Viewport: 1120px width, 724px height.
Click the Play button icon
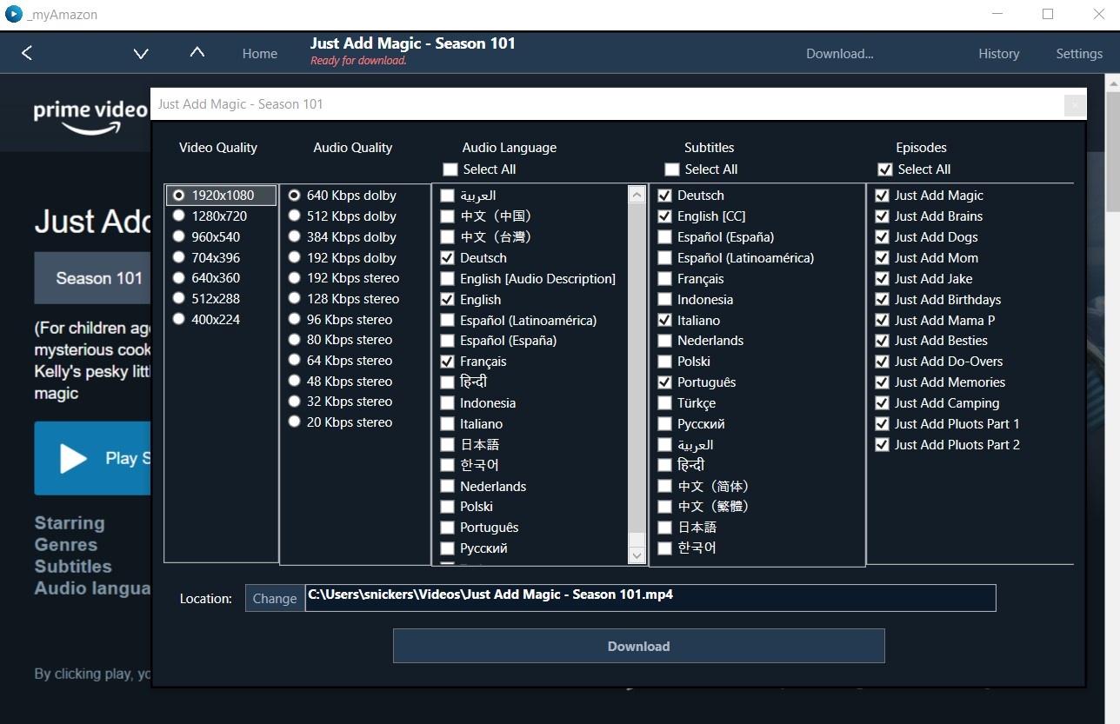coord(73,458)
